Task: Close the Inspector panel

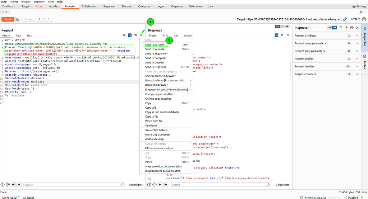Action: pos(357,28)
